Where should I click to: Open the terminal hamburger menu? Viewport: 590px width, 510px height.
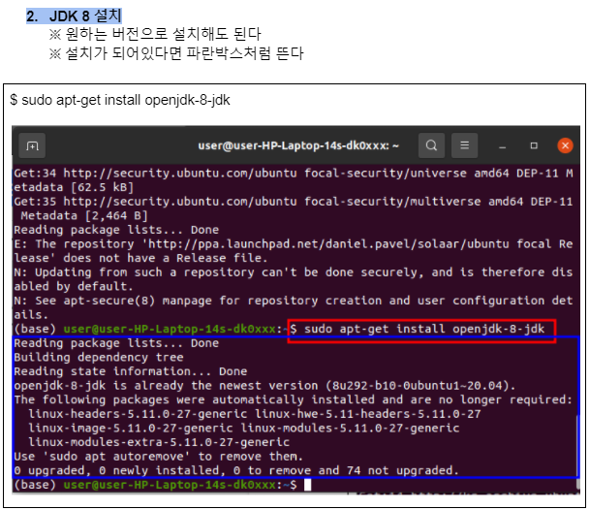(464, 145)
